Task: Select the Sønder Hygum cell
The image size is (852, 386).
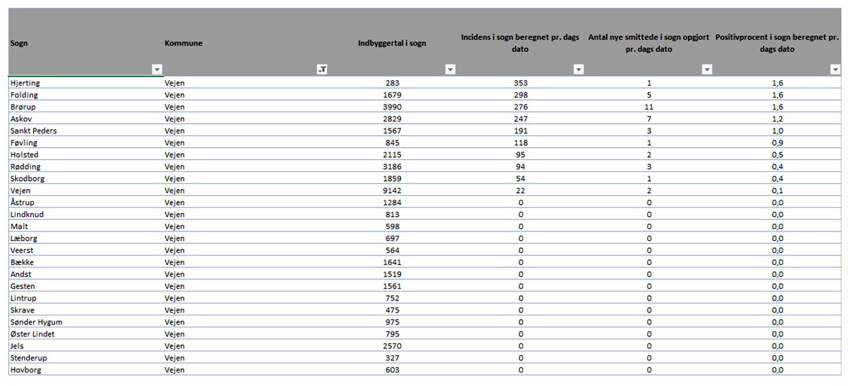Action: 85,322
